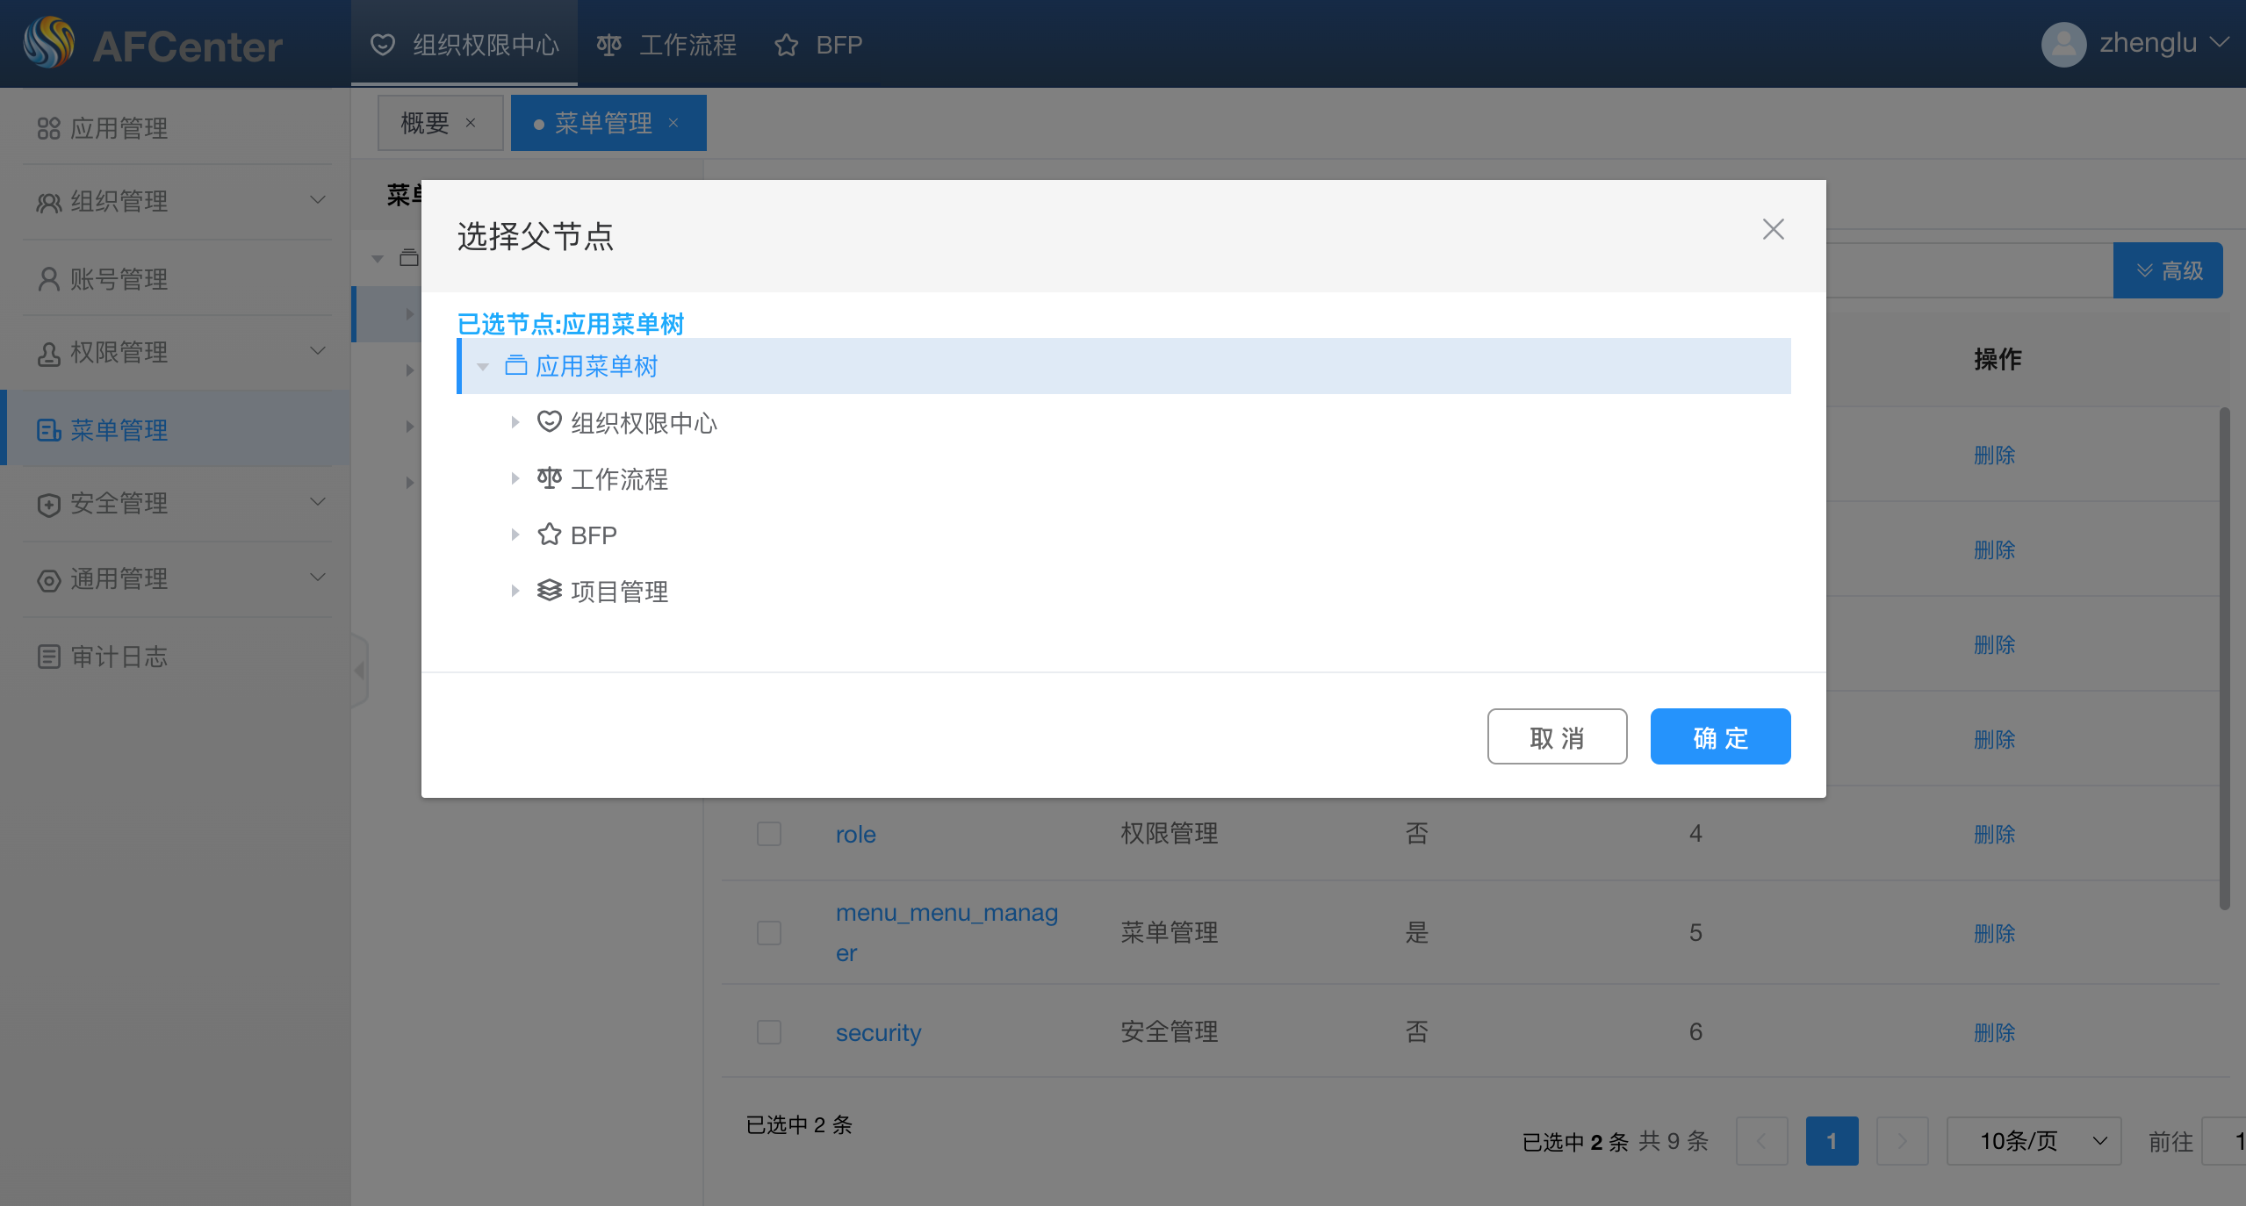Click the scales icon beside 工作流程 in tree
Image resolution: width=2246 pixels, height=1206 pixels.
pyautogui.click(x=550, y=478)
